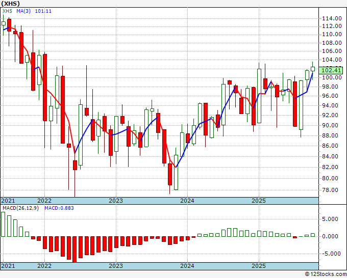Click 2022 on the MACD panel timeline
Image resolution: width=347 pixels, height=278 pixels.
(x=44, y=266)
